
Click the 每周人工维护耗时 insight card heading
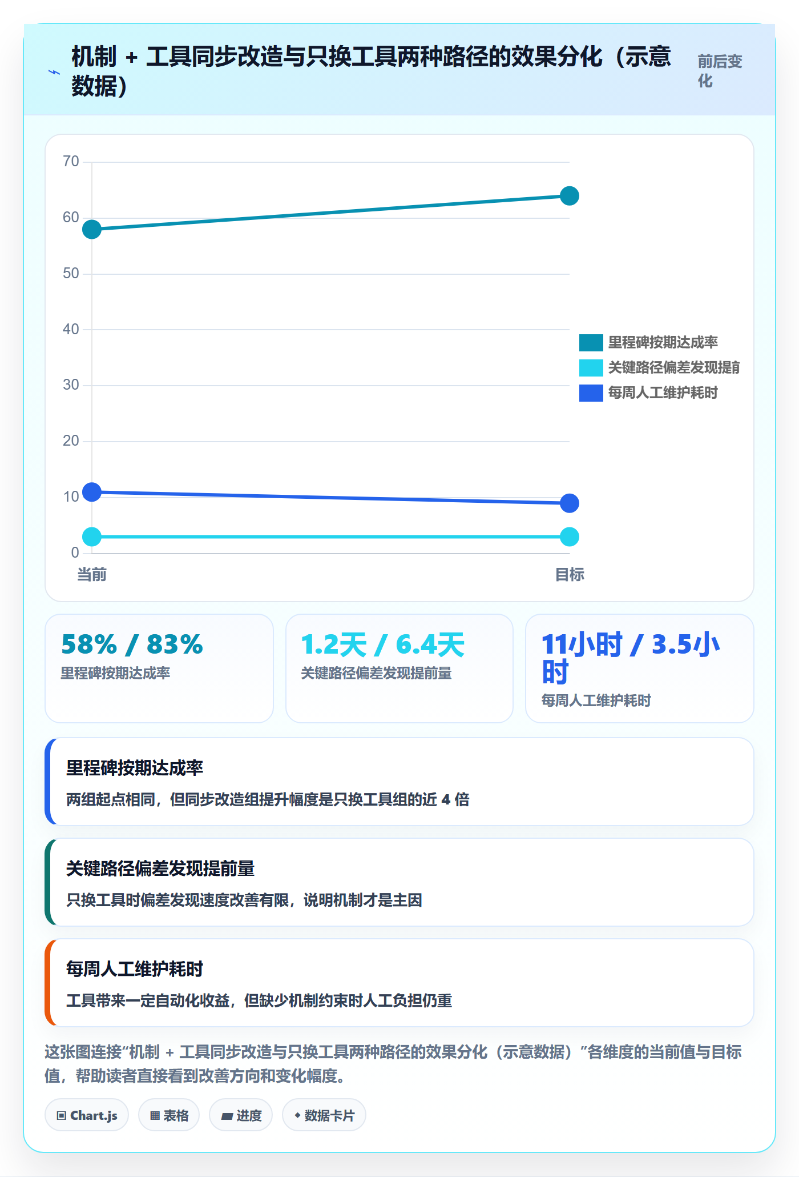coord(135,969)
